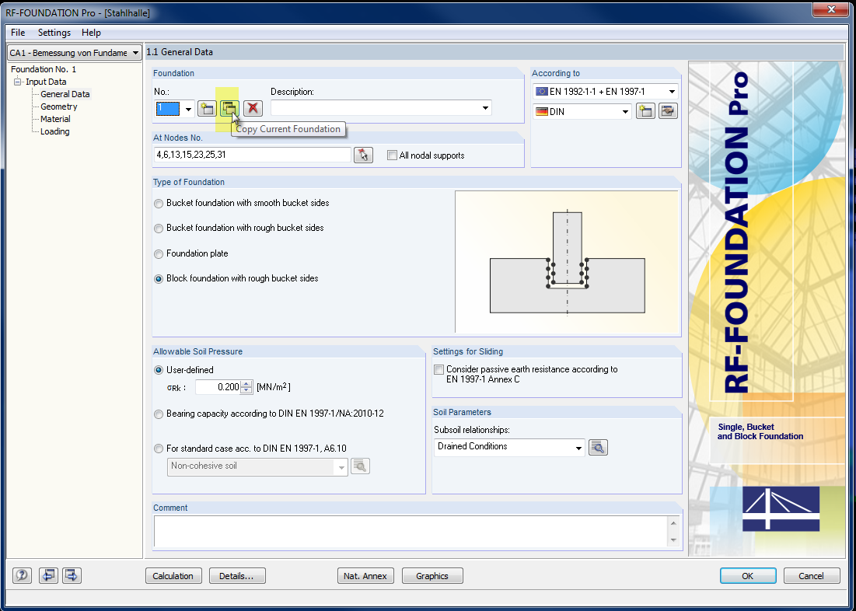The image size is (856, 611).
Task: Click the help question mark icon
Action: (21, 575)
